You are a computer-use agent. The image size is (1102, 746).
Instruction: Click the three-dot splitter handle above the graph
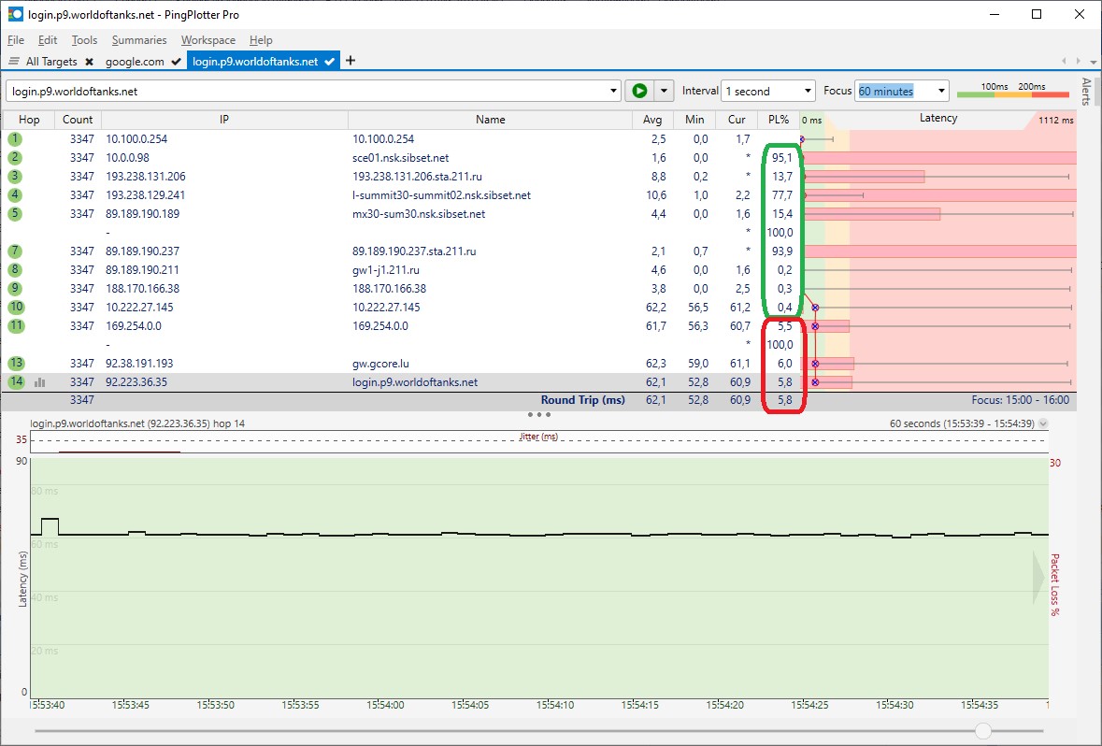pos(538,415)
